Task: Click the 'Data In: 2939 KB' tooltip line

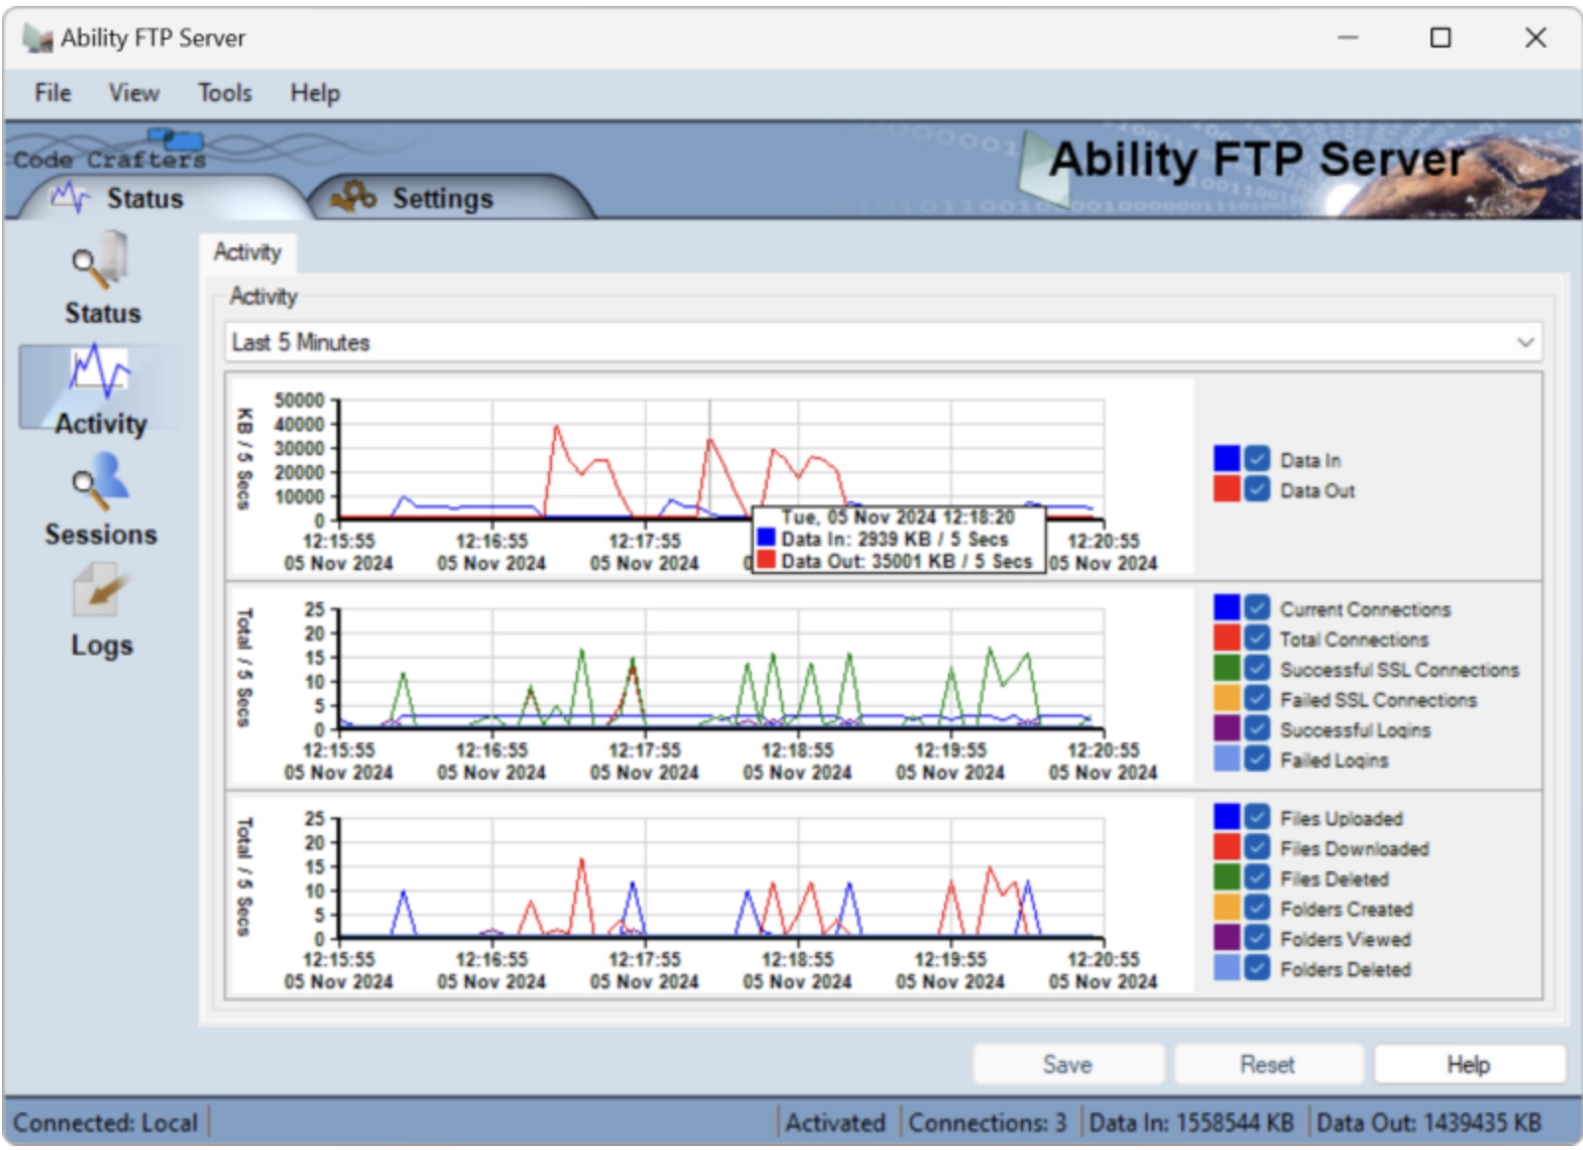Action: pos(884,539)
